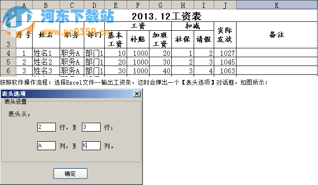Select column J header in spreadsheet
This screenshot has height=185, width=318.
(225, 5)
